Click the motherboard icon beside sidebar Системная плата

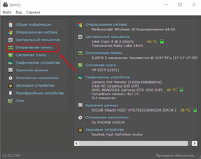(x=10, y=55)
